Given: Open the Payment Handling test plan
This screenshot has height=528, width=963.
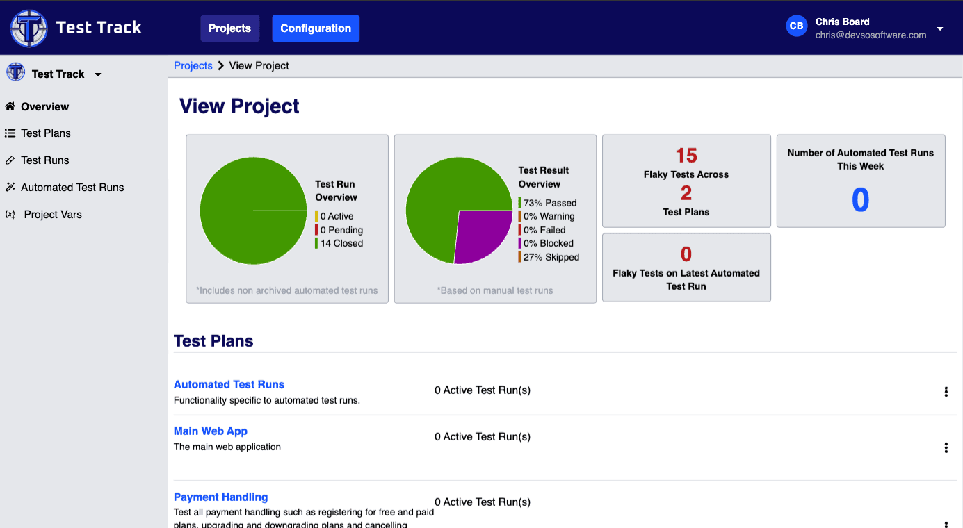Looking at the screenshot, I should (x=220, y=497).
